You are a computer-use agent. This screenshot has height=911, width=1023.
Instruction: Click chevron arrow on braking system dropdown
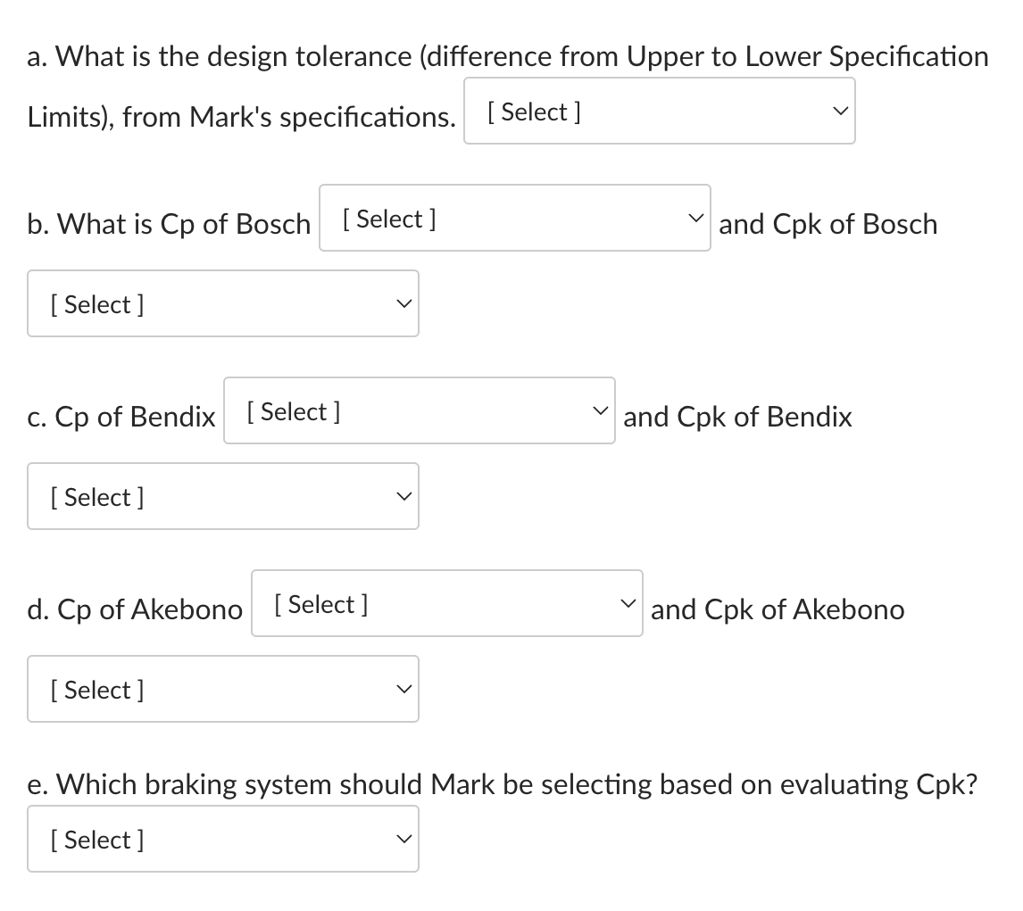pos(404,840)
